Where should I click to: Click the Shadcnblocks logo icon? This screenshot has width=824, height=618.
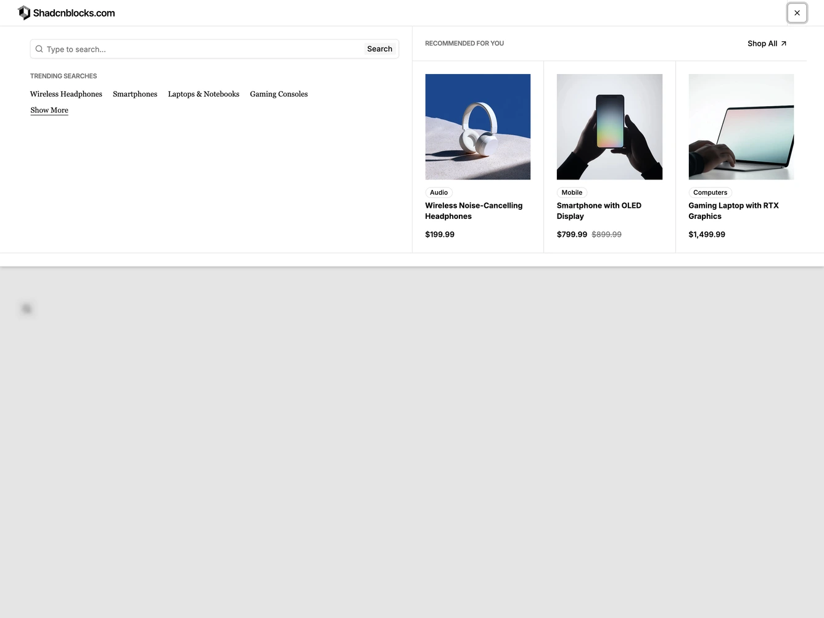pos(24,13)
